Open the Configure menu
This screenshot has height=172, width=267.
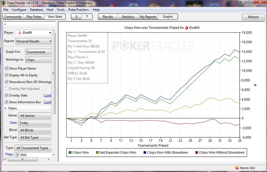pyautogui.click(x=19, y=10)
